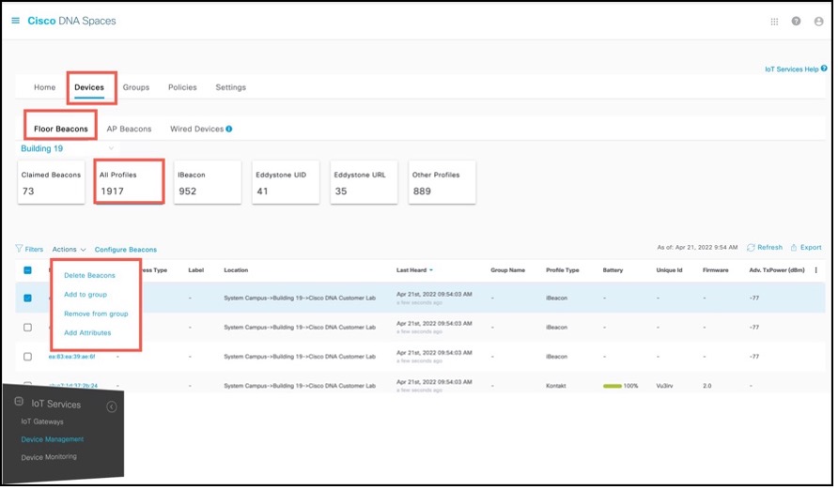Image resolution: width=838 pixels, height=490 pixels.
Task: Choose Delete Beacons from Actions menu
Action: click(89, 275)
